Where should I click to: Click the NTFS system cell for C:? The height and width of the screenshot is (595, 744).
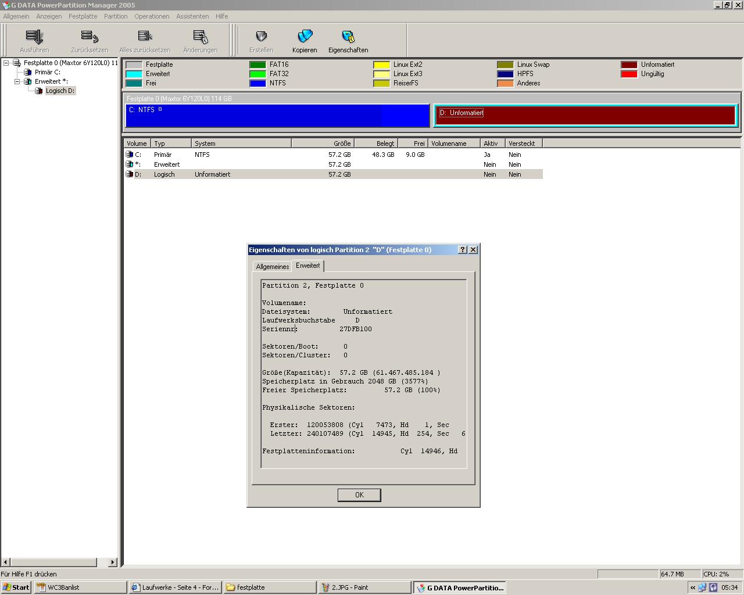[202, 155]
